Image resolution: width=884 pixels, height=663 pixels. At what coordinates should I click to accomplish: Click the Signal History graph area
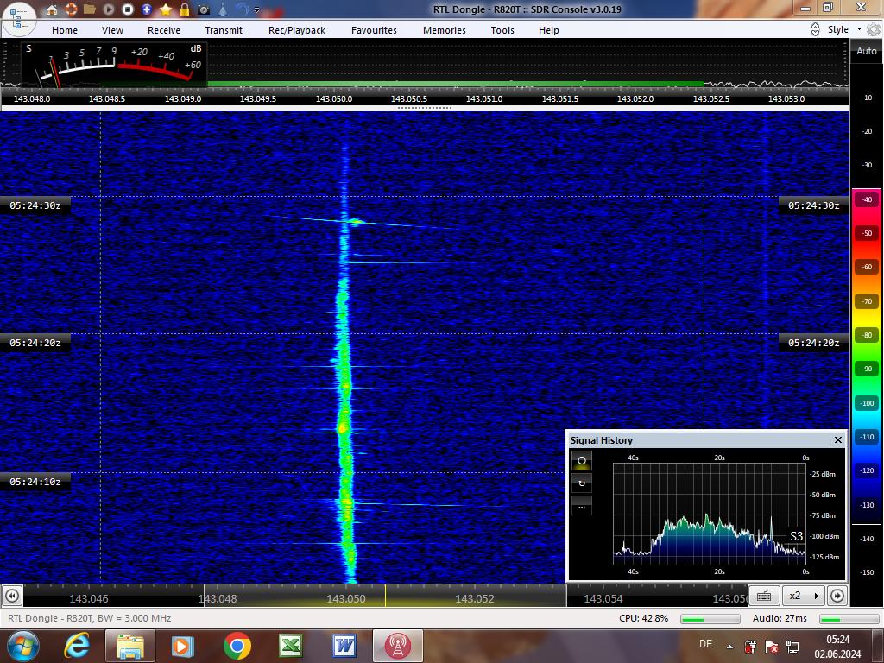tap(710, 514)
